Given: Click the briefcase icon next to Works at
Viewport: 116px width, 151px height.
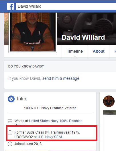Looking at the screenshot, I should (x=10, y=121).
